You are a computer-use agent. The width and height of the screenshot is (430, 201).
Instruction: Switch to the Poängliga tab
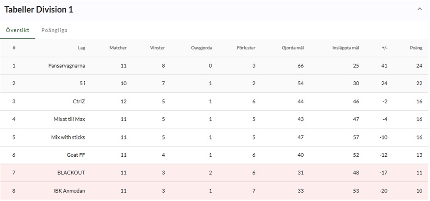coord(54,31)
